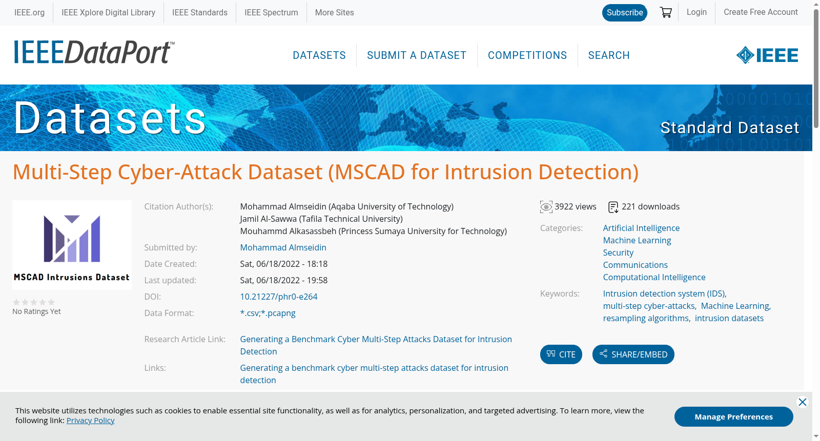
Task: Click author Mouhammd Alkasassbeh's name
Action: pyautogui.click(x=374, y=231)
